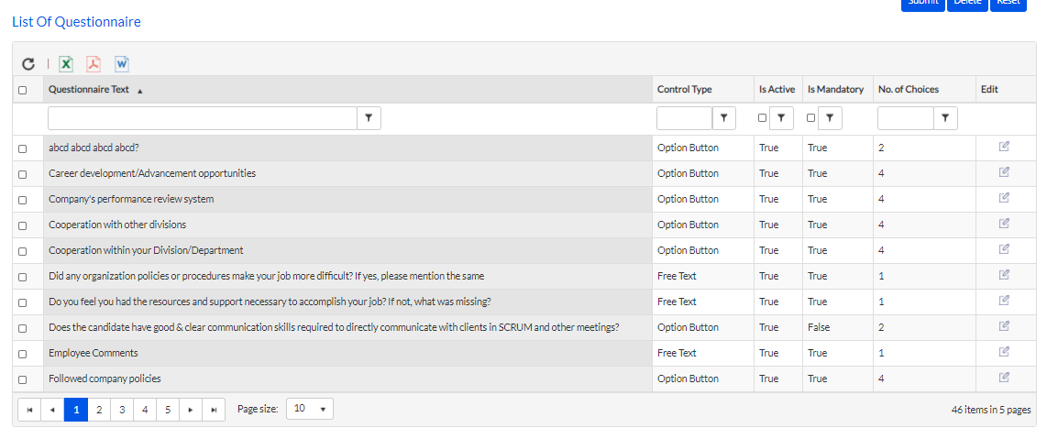The image size is (1047, 428).
Task: Edit the 'abcd abcd abcd abcd?' row
Action: click(1004, 147)
